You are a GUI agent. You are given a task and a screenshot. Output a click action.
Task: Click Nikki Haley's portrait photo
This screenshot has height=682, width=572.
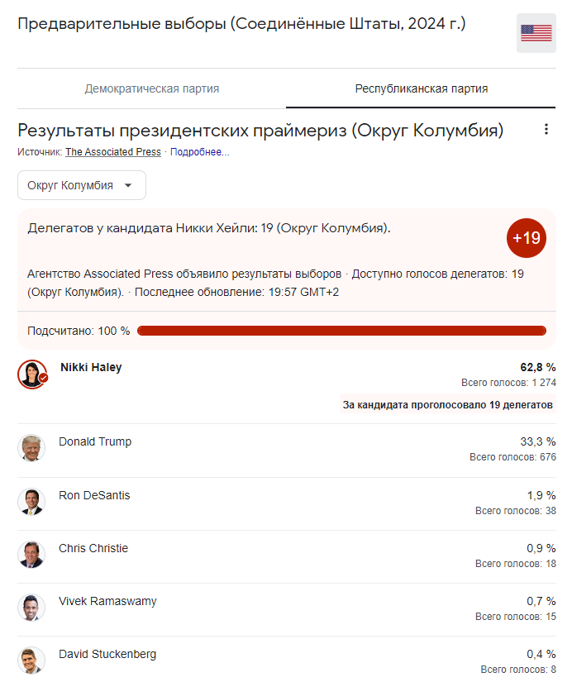pyautogui.click(x=31, y=374)
